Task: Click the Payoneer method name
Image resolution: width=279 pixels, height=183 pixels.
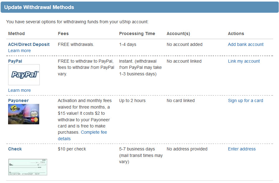Action: [x=18, y=100]
